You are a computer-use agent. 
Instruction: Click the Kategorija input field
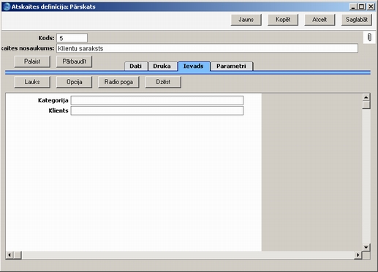coord(157,100)
